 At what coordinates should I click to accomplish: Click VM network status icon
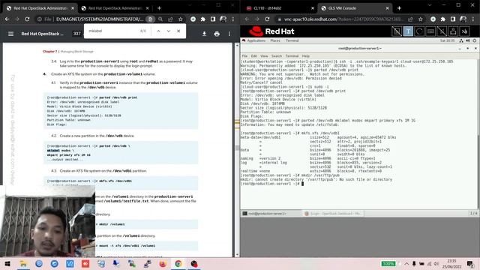point(461,40)
